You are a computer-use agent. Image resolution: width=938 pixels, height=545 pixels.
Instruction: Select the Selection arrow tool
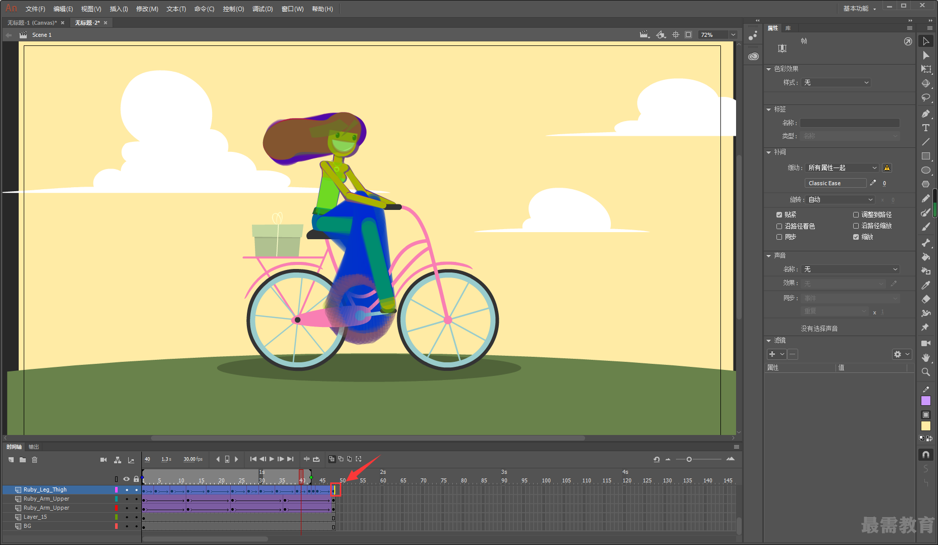click(926, 41)
